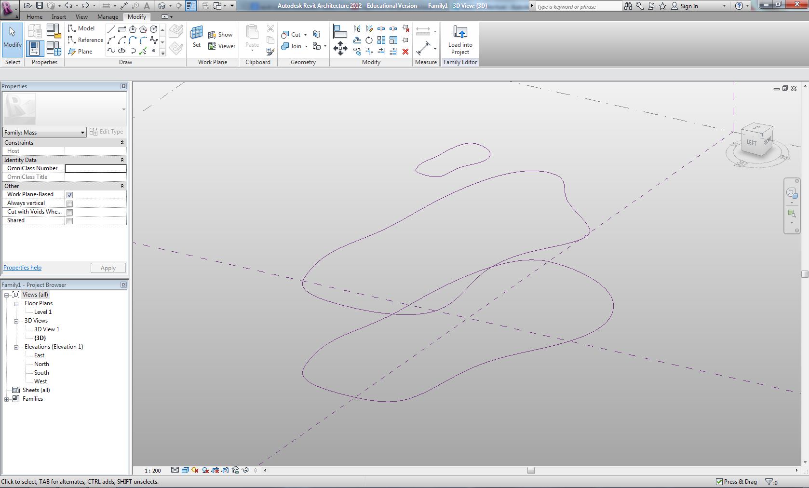Viewport: 809px width, 488px height.
Task: Expand the Families tree node
Action: [7, 399]
